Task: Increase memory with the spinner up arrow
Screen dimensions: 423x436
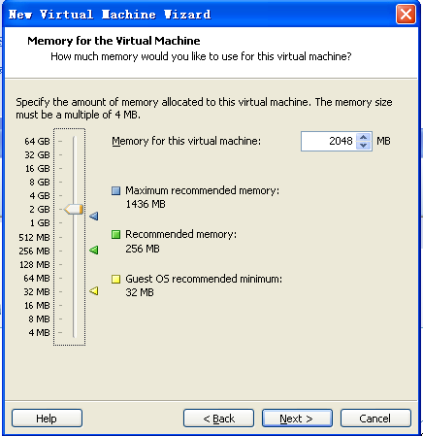Action: [363, 137]
